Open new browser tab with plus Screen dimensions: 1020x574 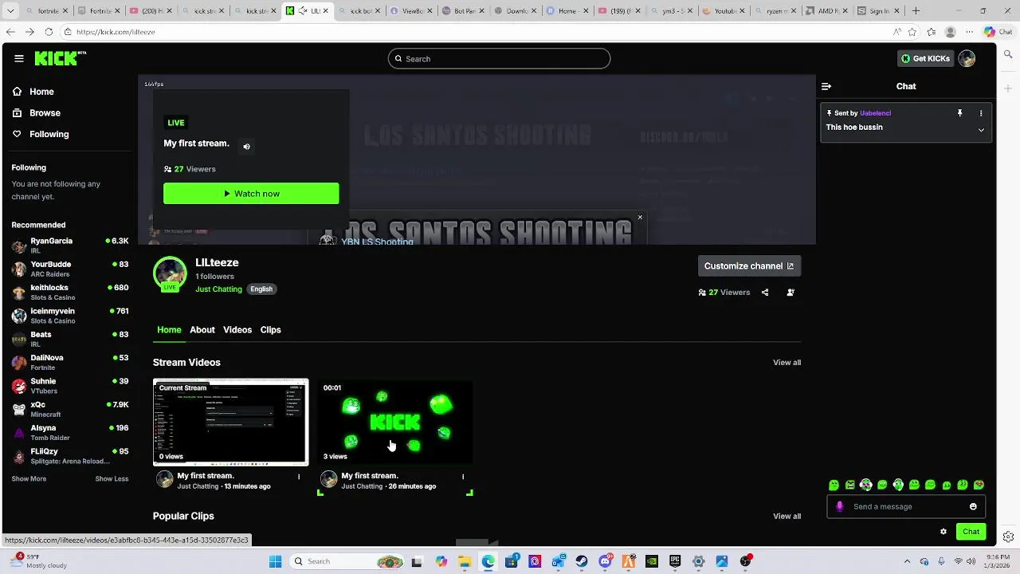coord(916,11)
